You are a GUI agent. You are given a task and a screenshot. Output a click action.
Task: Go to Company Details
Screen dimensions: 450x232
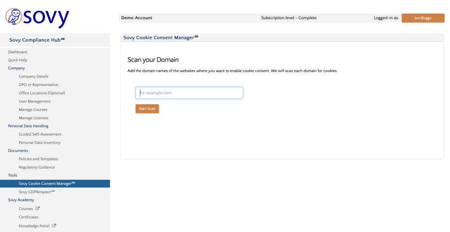point(34,76)
